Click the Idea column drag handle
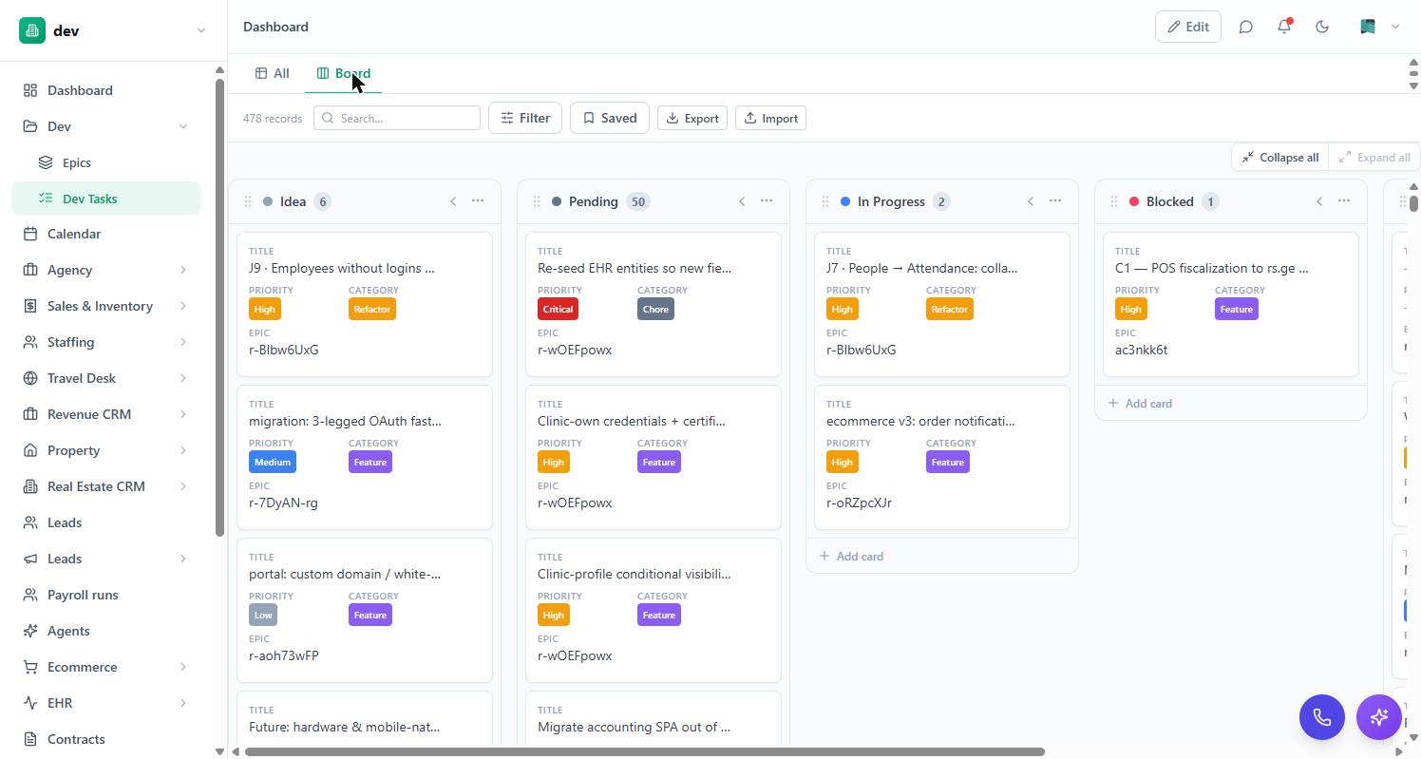The height and width of the screenshot is (759, 1421). pyautogui.click(x=248, y=201)
